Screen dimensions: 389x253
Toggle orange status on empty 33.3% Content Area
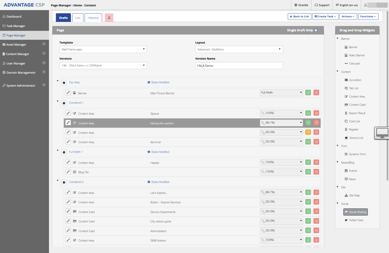coord(308,132)
